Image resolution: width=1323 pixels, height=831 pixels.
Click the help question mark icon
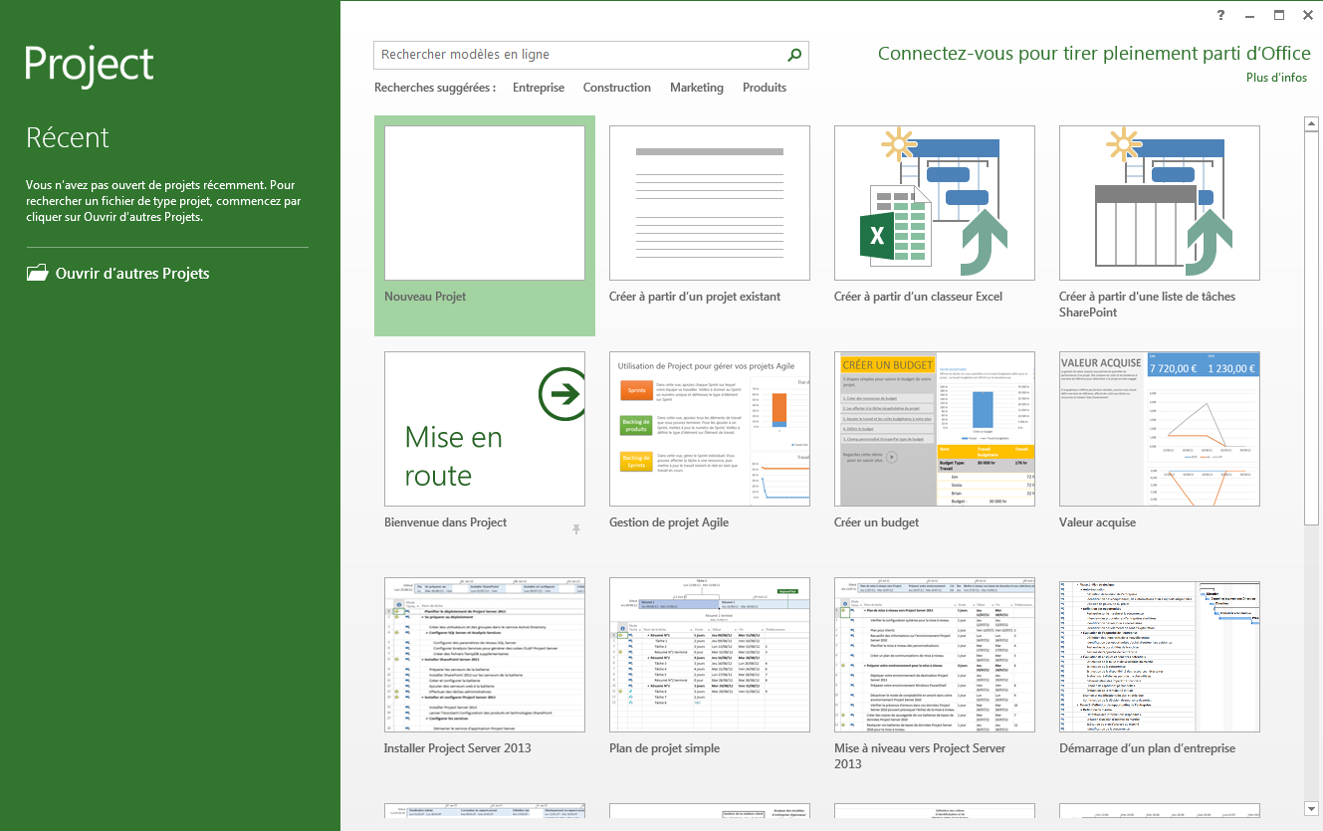pos(1221,15)
